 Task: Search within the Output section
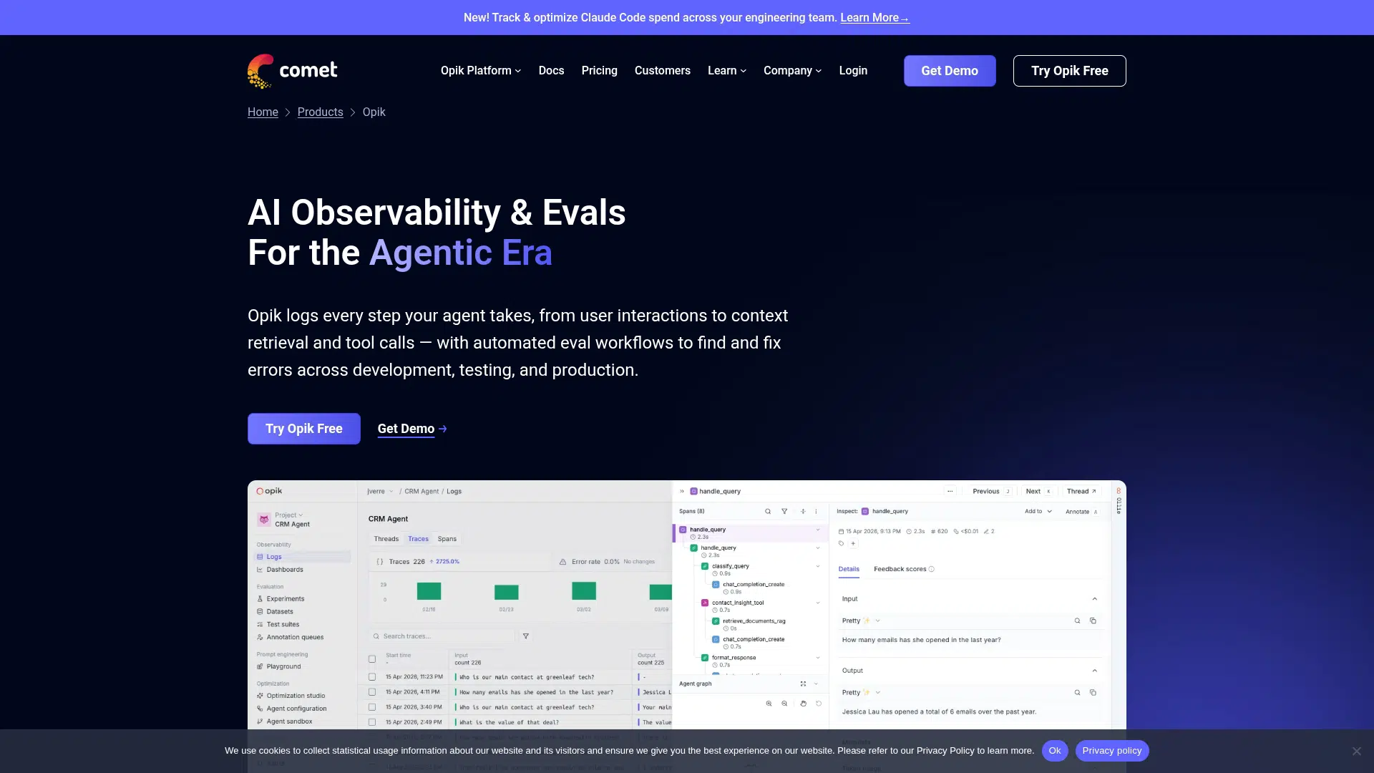(x=1077, y=693)
